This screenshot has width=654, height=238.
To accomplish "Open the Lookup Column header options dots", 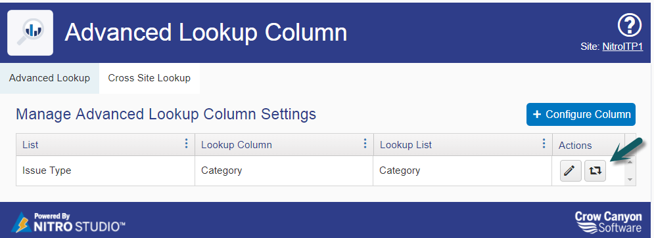I will [365, 144].
